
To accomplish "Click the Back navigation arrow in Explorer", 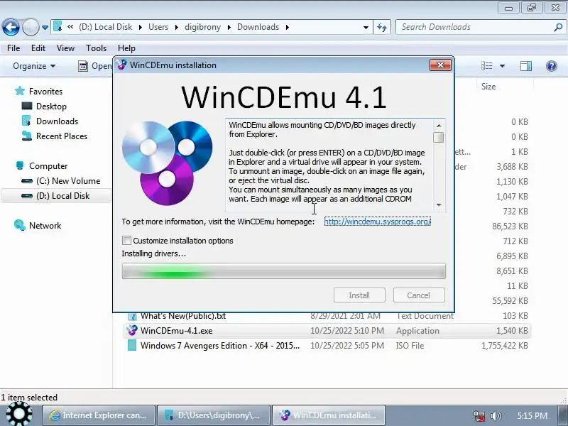I will (11, 27).
